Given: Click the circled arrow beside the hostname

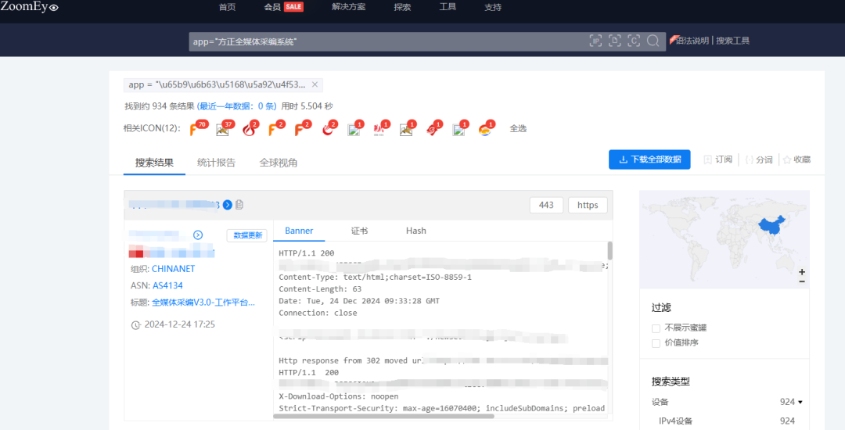Looking at the screenshot, I should click(198, 235).
